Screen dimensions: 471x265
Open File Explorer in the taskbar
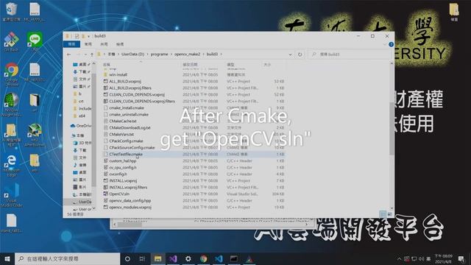pos(157,258)
